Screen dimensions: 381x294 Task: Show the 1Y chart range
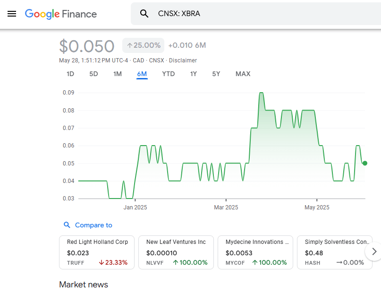194,74
